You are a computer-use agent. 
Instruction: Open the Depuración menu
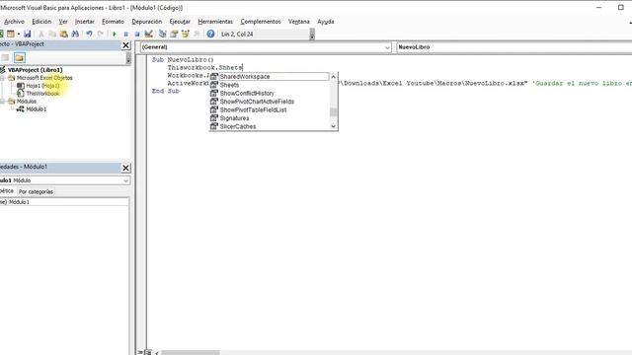pyautogui.click(x=147, y=22)
